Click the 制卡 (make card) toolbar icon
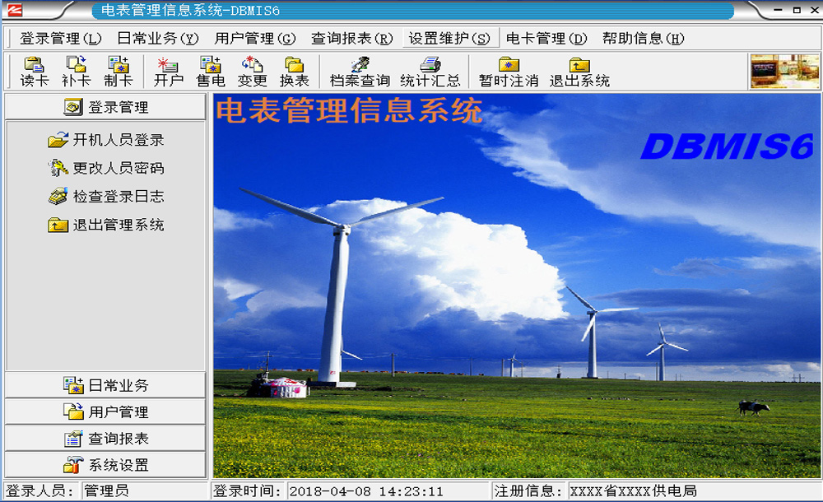 point(118,71)
